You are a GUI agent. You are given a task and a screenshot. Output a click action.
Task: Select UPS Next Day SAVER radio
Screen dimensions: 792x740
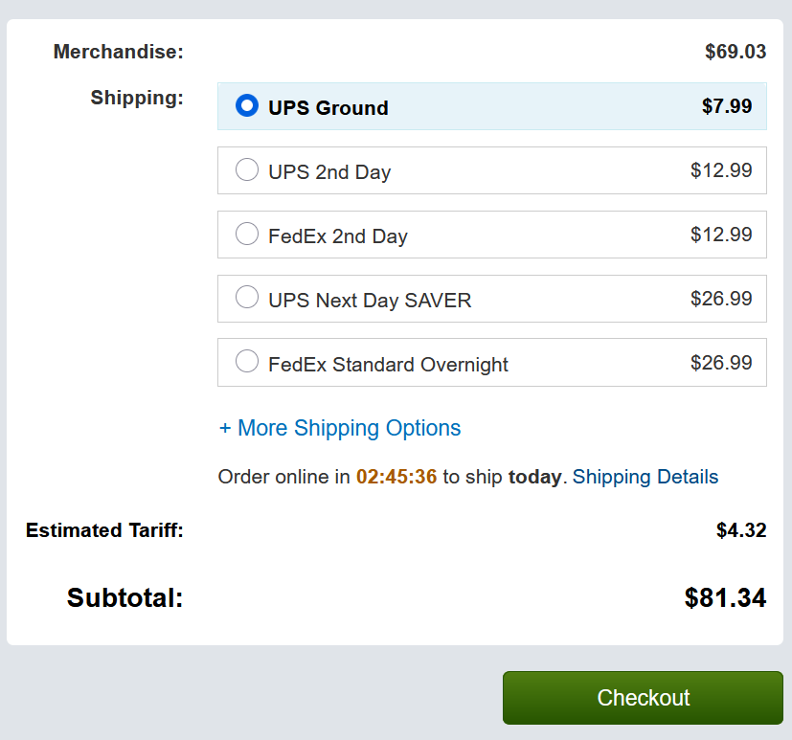click(x=247, y=298)
